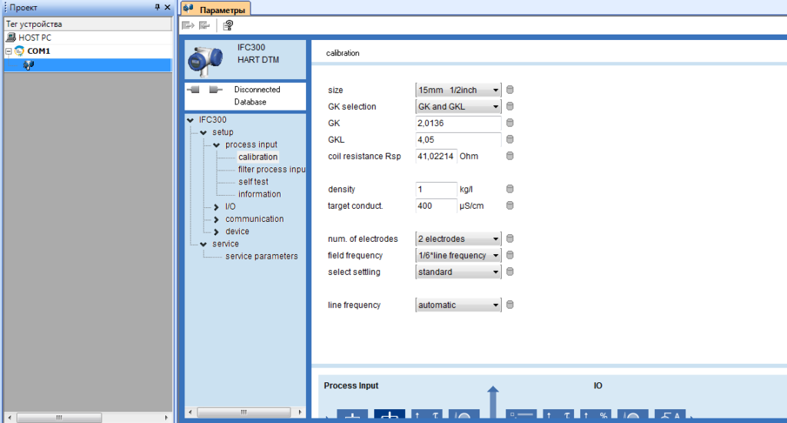Viewport: 787px width, 423px height.
Task: Open service parameters in the tree
Action: [x=261, y=256]
